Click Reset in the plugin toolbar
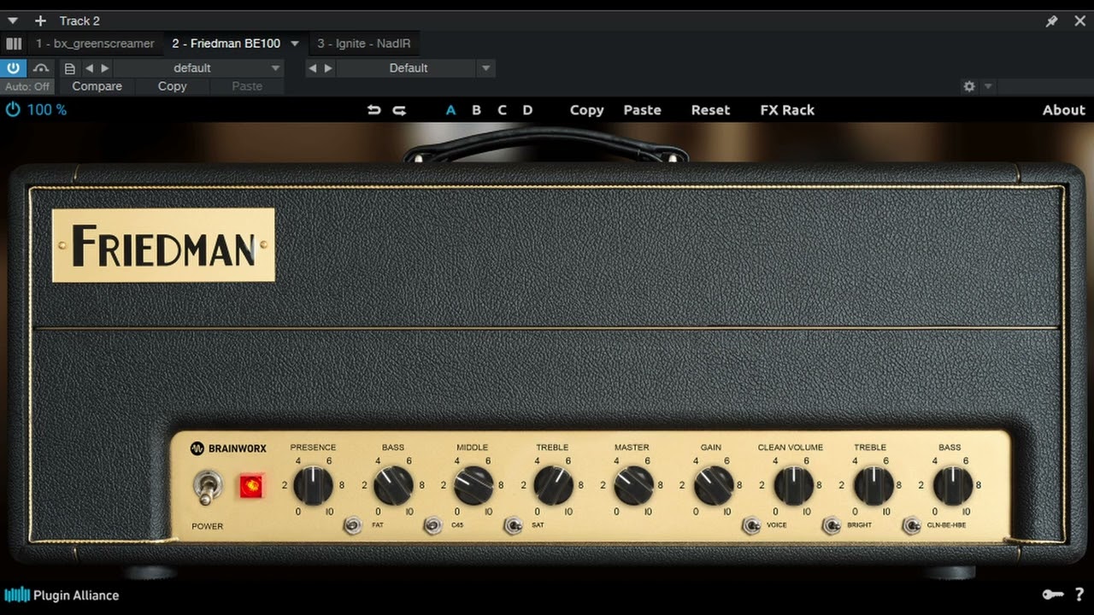Image resolution: width=1094 pixels, height=615 pixels. tap(711, 110)
